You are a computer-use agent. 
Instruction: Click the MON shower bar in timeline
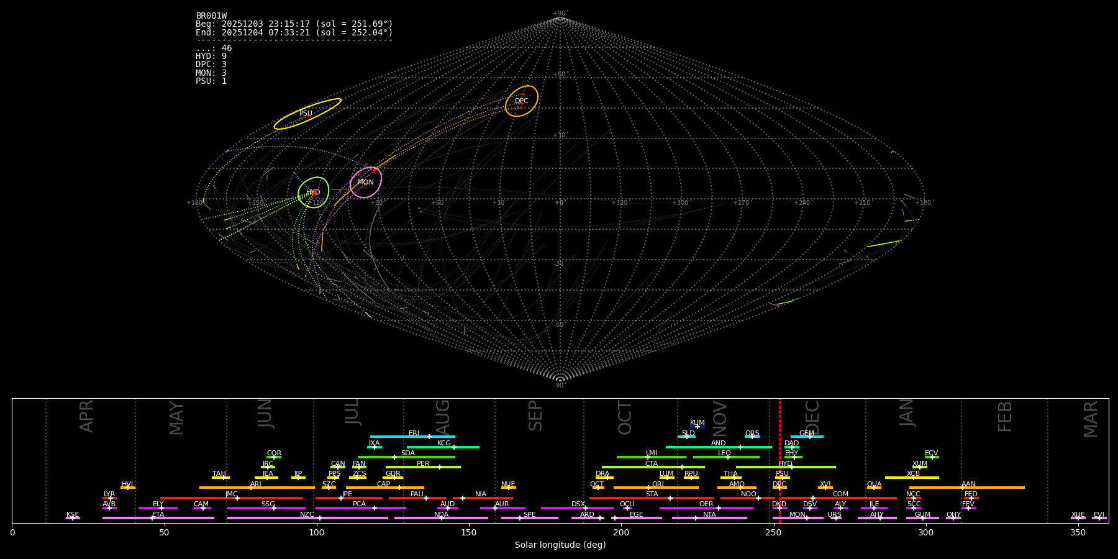[x=798, y=518]
